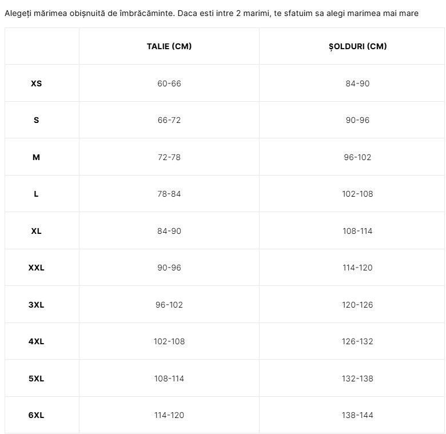Viewport: 446px width, 434px height.
Task: Click the 126-132 hips value cell
Action: (357, 341)
